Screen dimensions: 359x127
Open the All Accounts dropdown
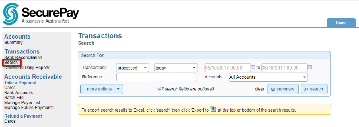[x=268, y=77]
